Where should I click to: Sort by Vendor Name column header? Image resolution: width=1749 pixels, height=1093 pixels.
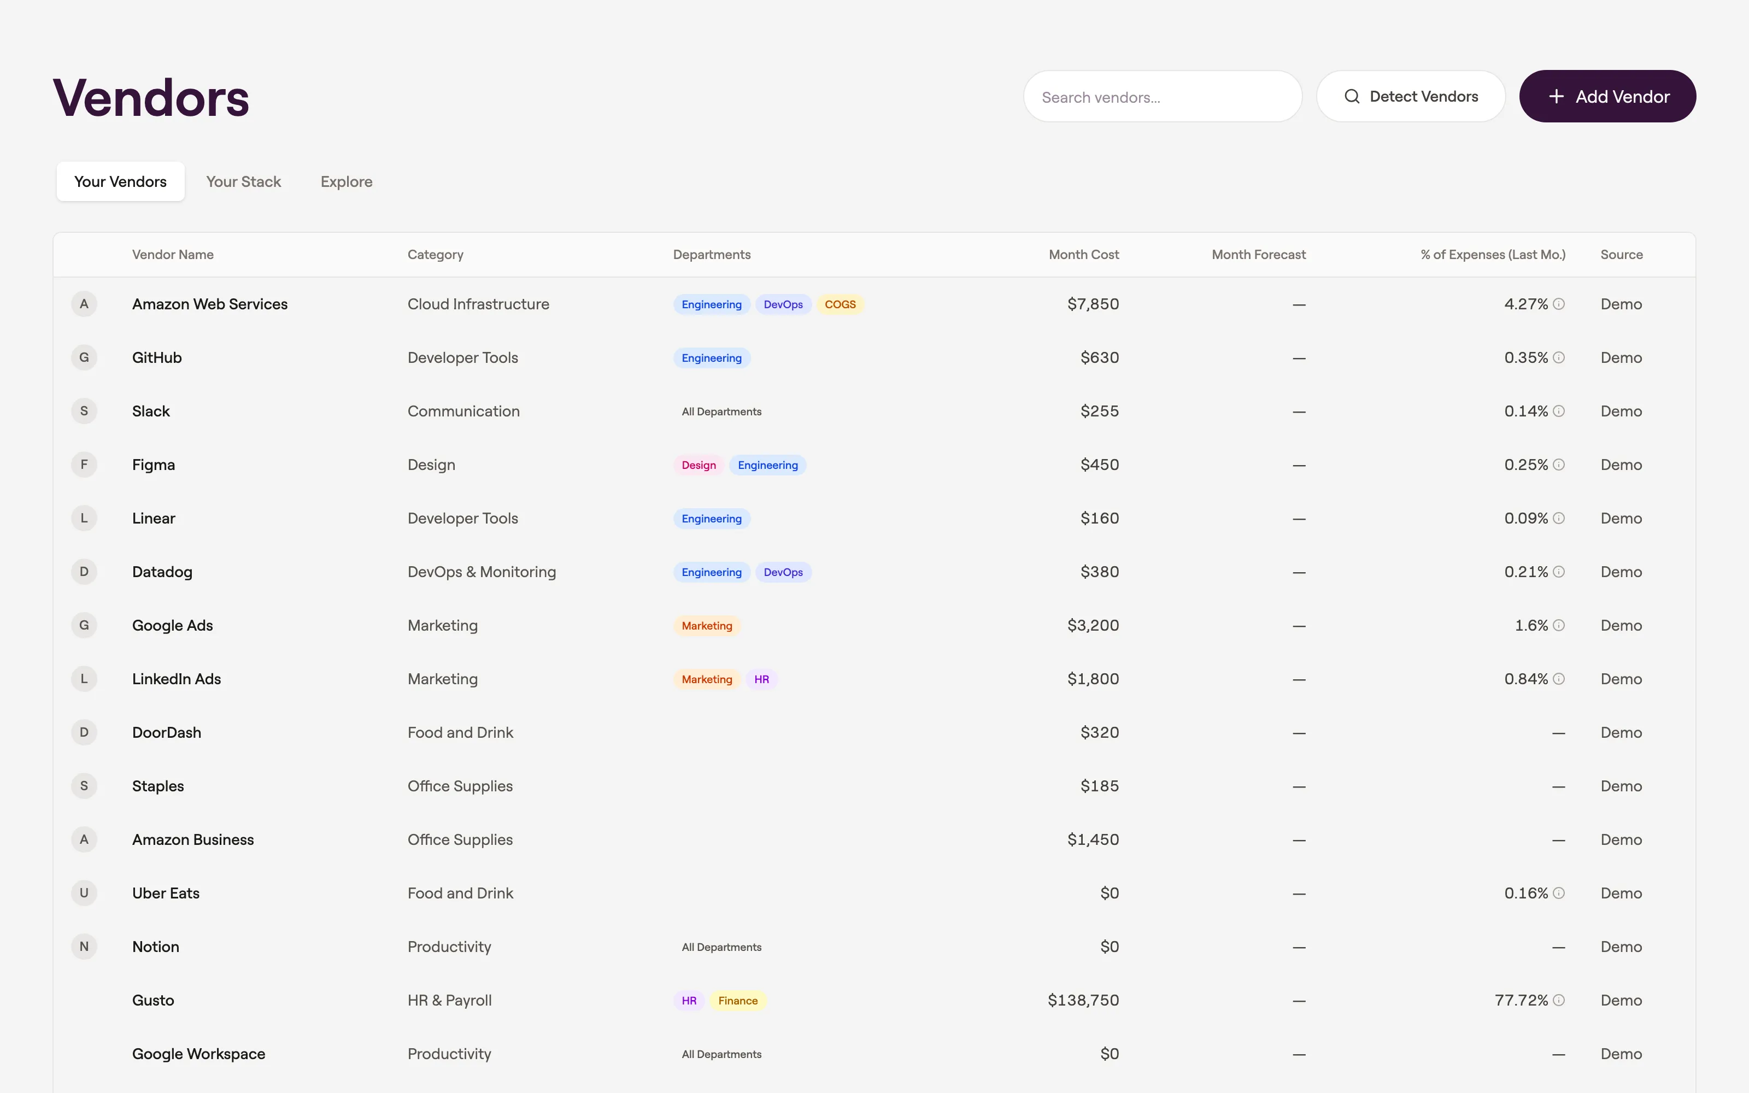tap(173, 255)
